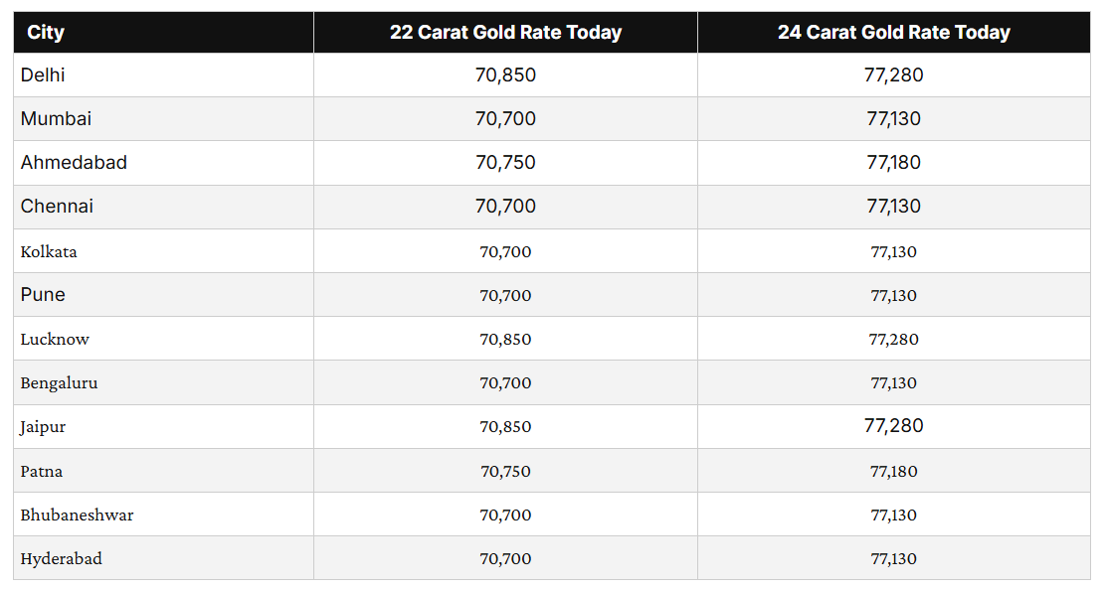Select the Mumbai city cell
The height and width of the screenshot is (589, 1107).
[x=56, y=119]
